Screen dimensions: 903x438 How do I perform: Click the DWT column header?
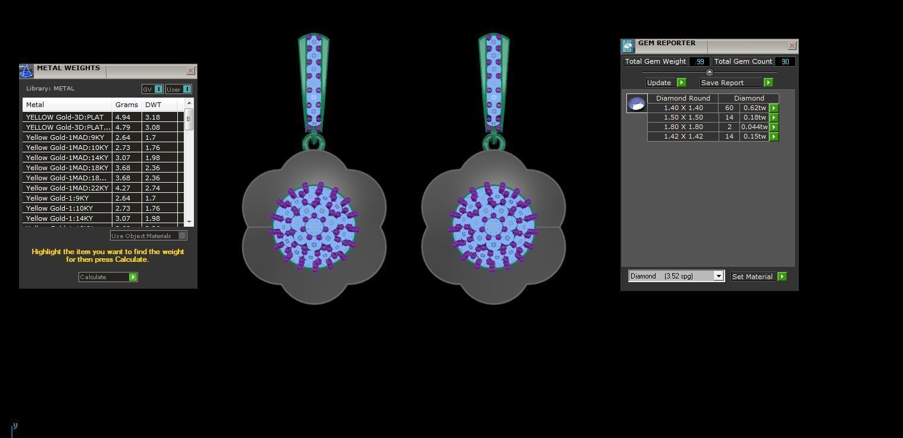point(159,105)
